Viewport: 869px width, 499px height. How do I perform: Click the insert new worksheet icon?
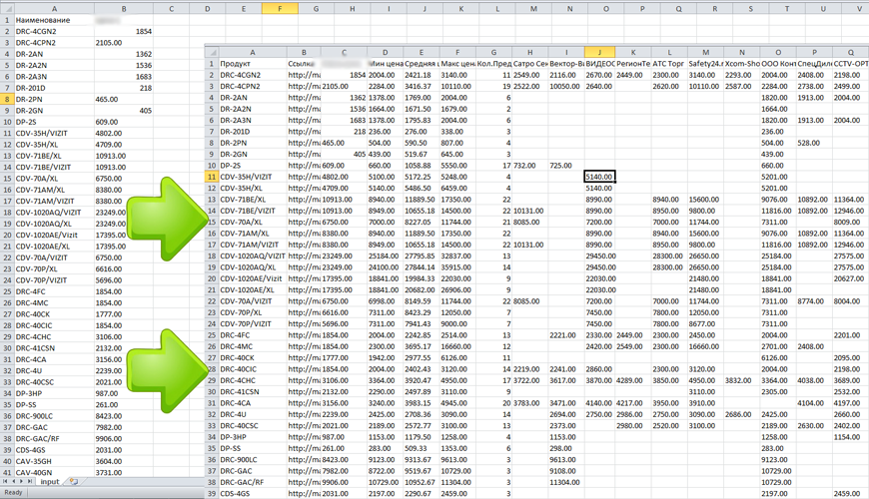tap(74, 481)
